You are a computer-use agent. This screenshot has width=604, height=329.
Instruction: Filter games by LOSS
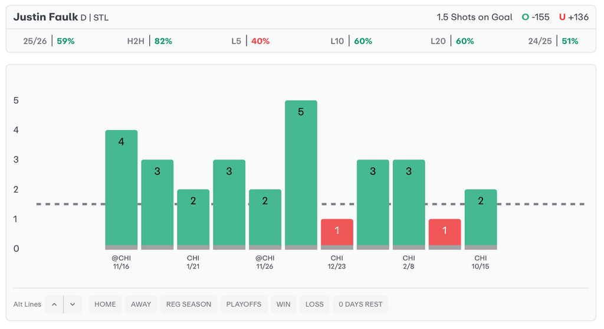click(314, 304)
